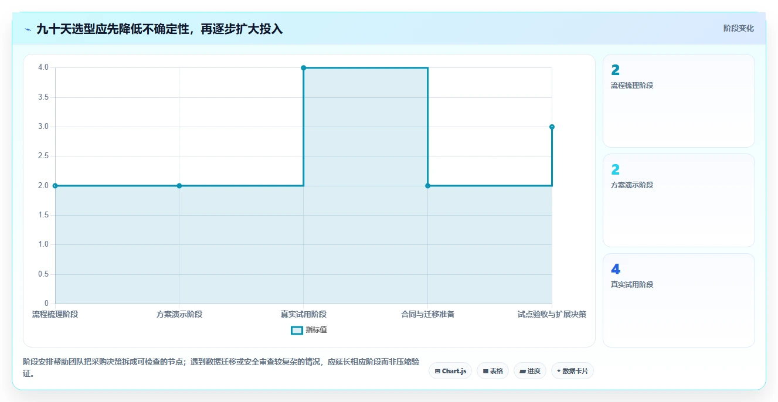This screenshot has height=402, width=778.
Task: Click the 0.5 y-axis tick label
Action: [43, 274]
